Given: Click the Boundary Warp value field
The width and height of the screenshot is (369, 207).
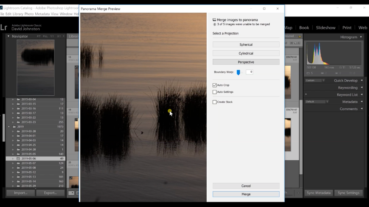Looking at the screenshot, I should (249, 72).
